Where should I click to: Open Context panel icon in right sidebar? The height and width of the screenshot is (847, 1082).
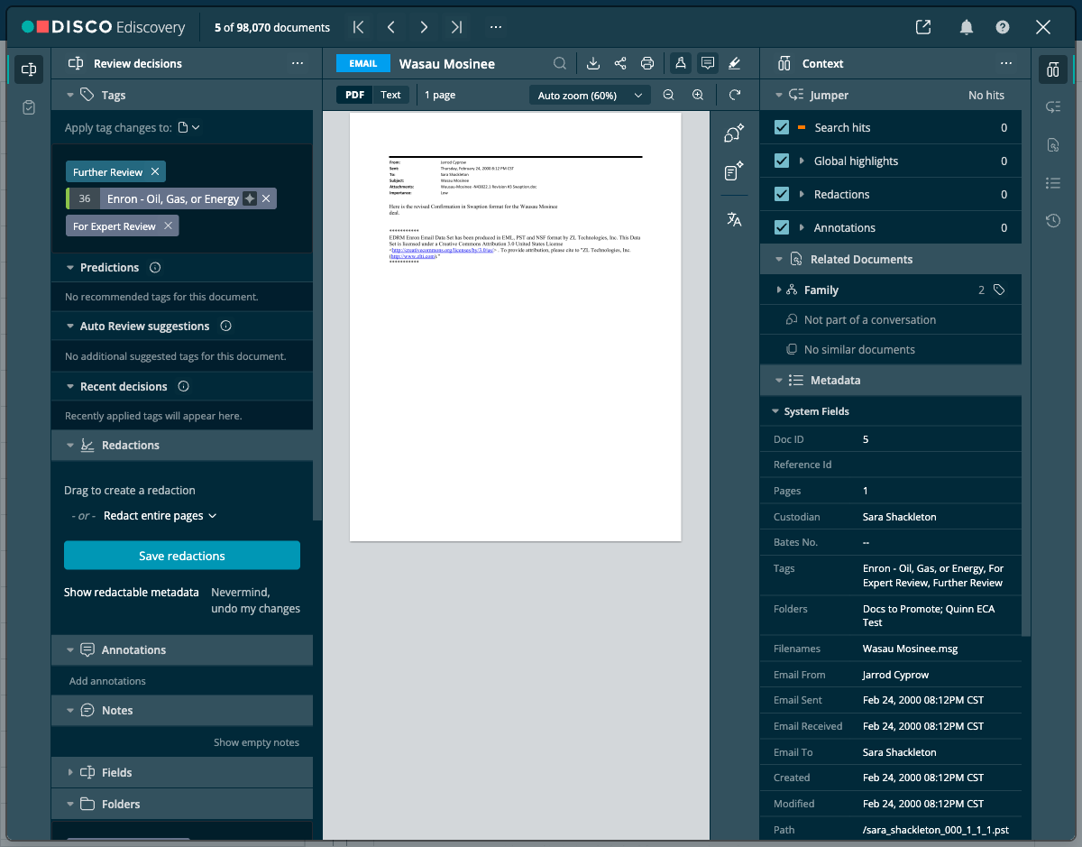1053,69
